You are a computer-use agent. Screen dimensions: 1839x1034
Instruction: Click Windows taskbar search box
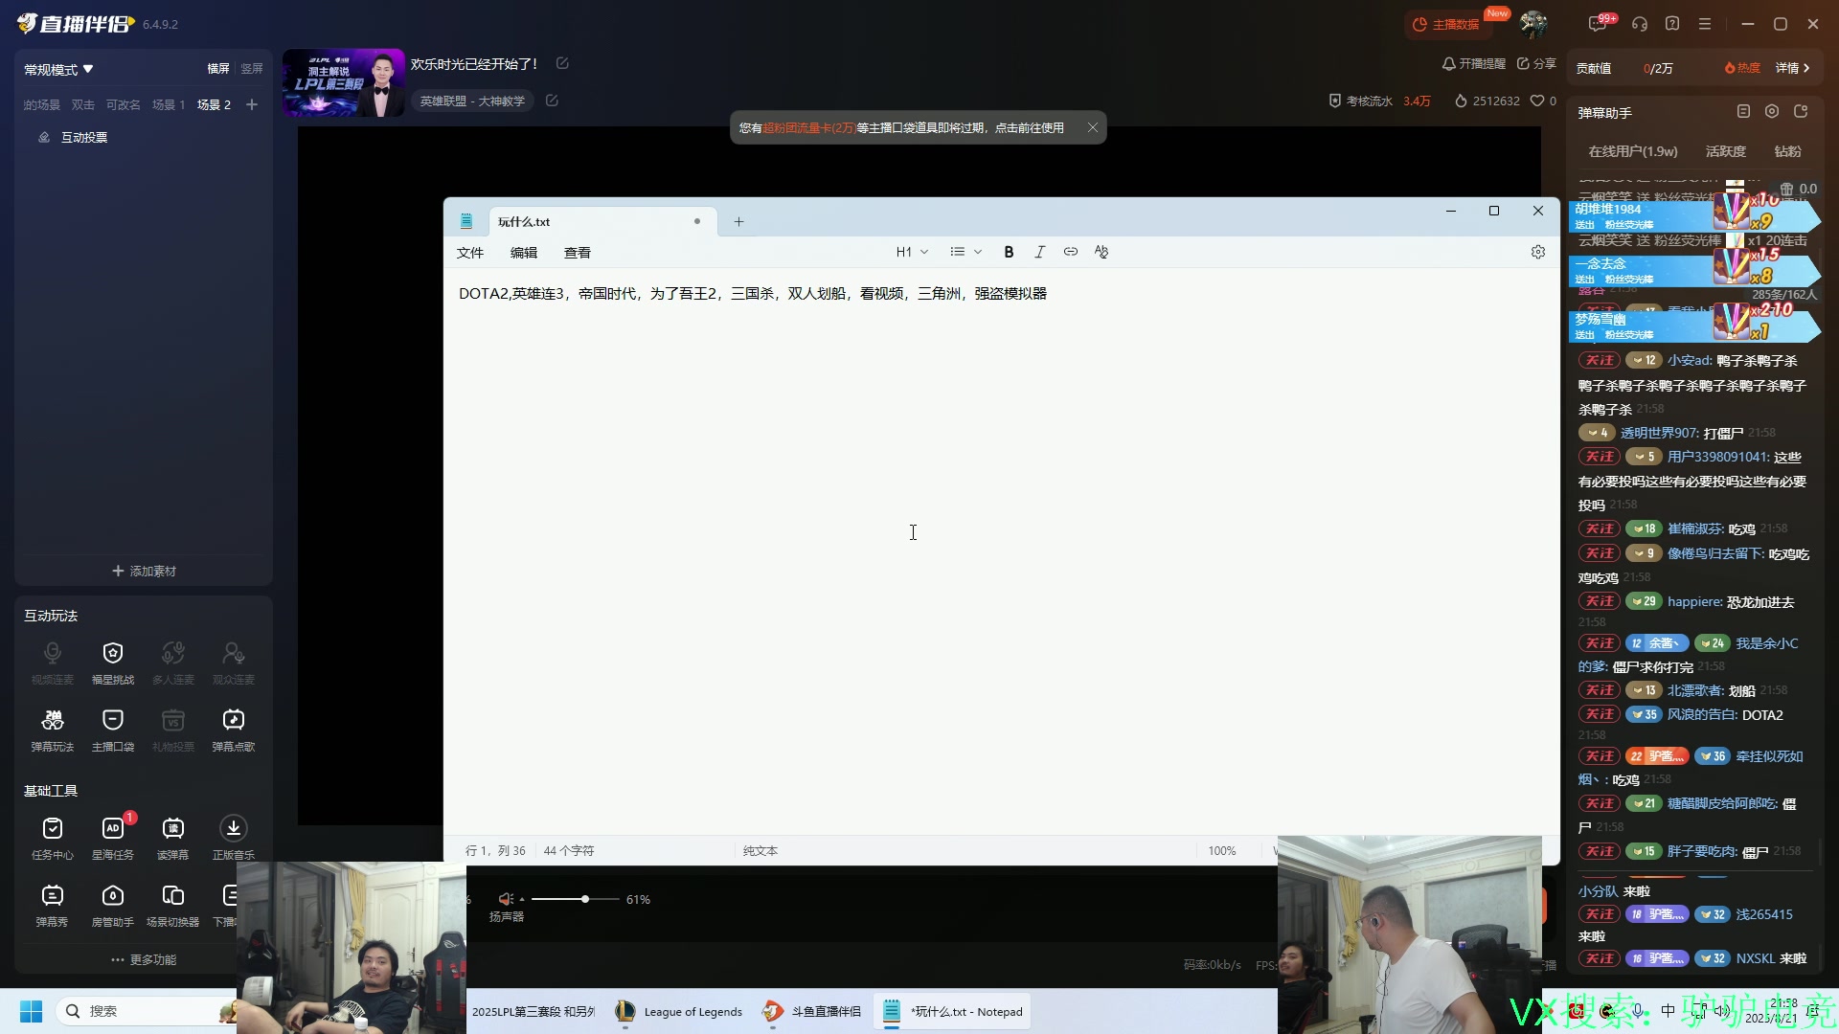click(x=147, y=1011)
